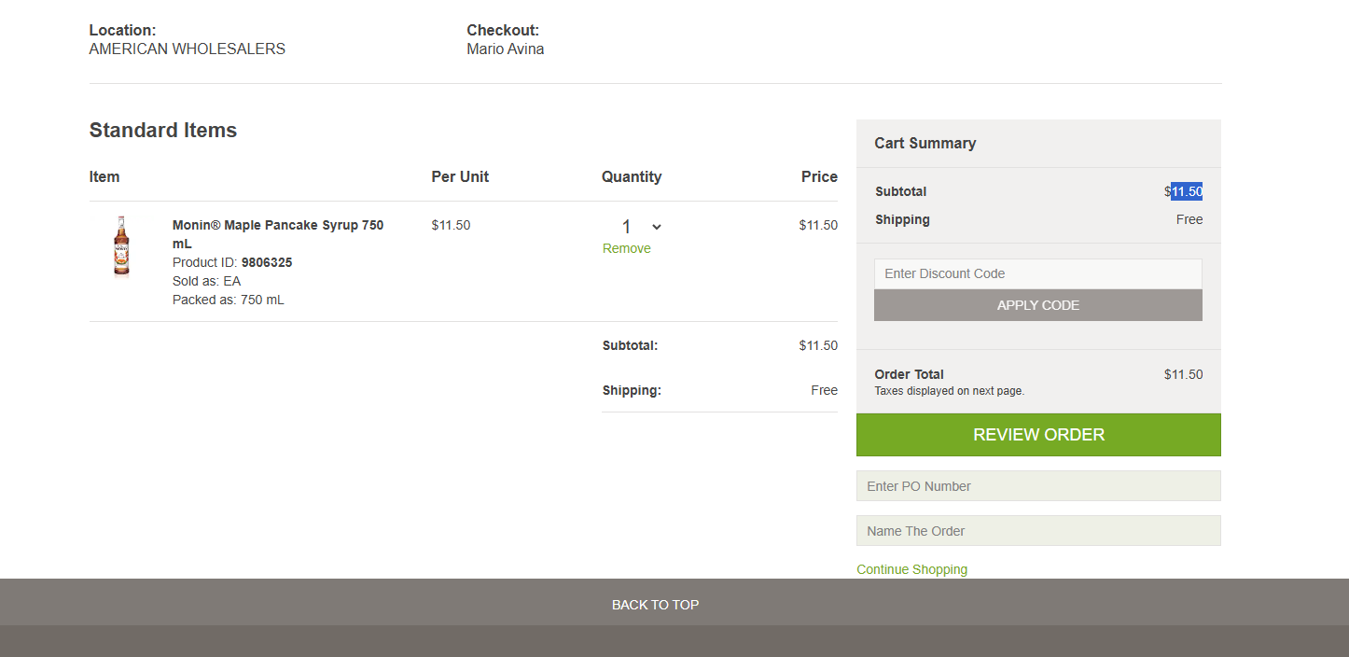
Task: Click the 'Subtotal:' label below the item
Action: pos(630,345)
